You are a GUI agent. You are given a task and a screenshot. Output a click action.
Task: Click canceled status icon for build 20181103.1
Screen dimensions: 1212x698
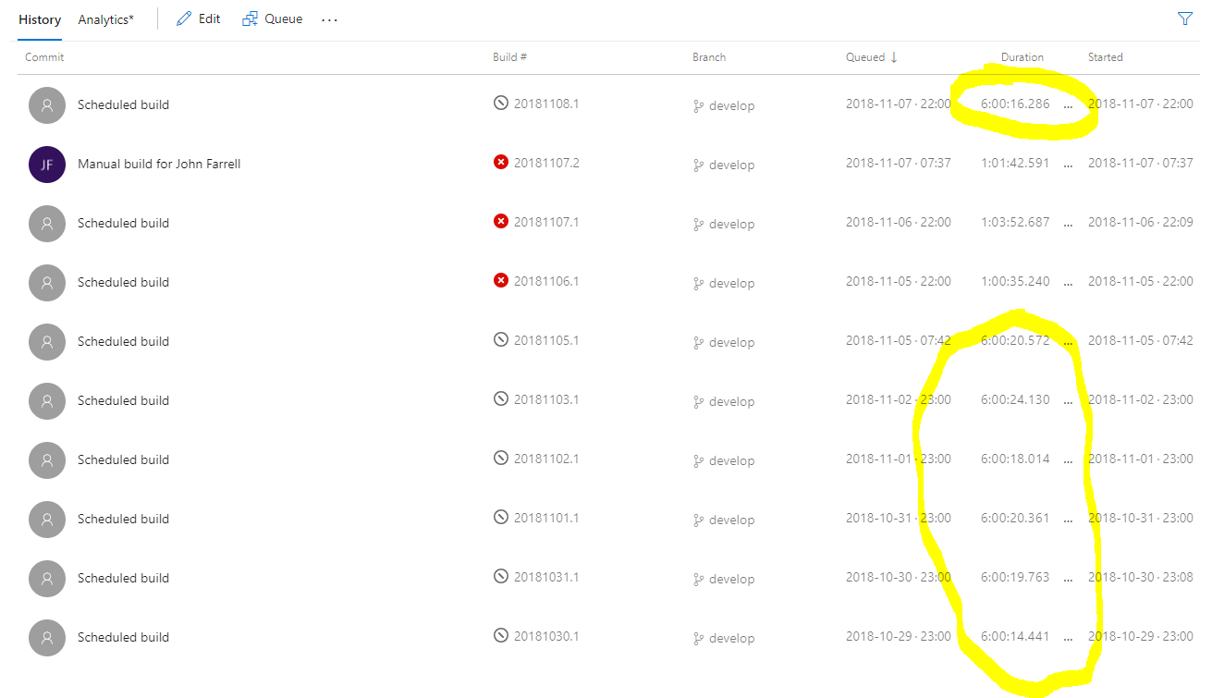pos(501,398)
